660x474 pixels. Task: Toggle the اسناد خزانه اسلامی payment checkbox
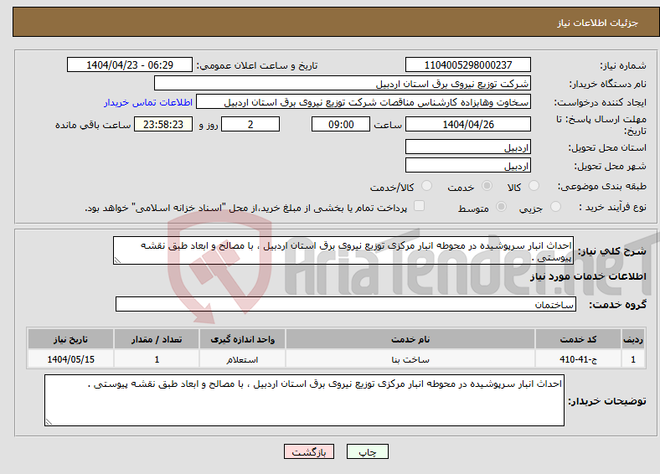(420, 205)
